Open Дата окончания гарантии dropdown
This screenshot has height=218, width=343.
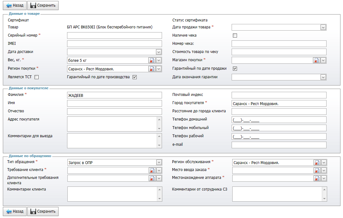(x=323, y=77)
